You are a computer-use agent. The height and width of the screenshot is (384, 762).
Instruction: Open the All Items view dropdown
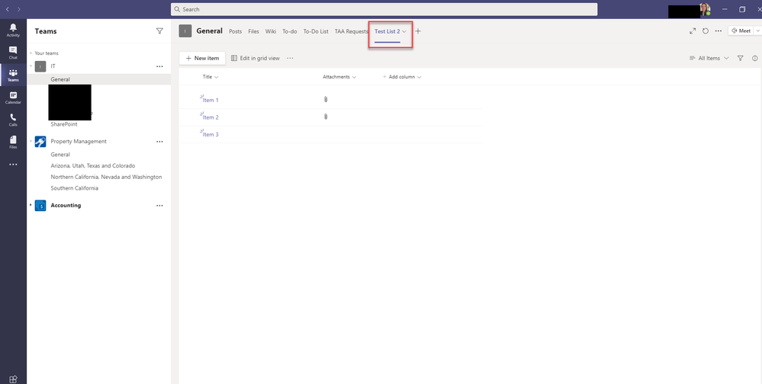709,58
